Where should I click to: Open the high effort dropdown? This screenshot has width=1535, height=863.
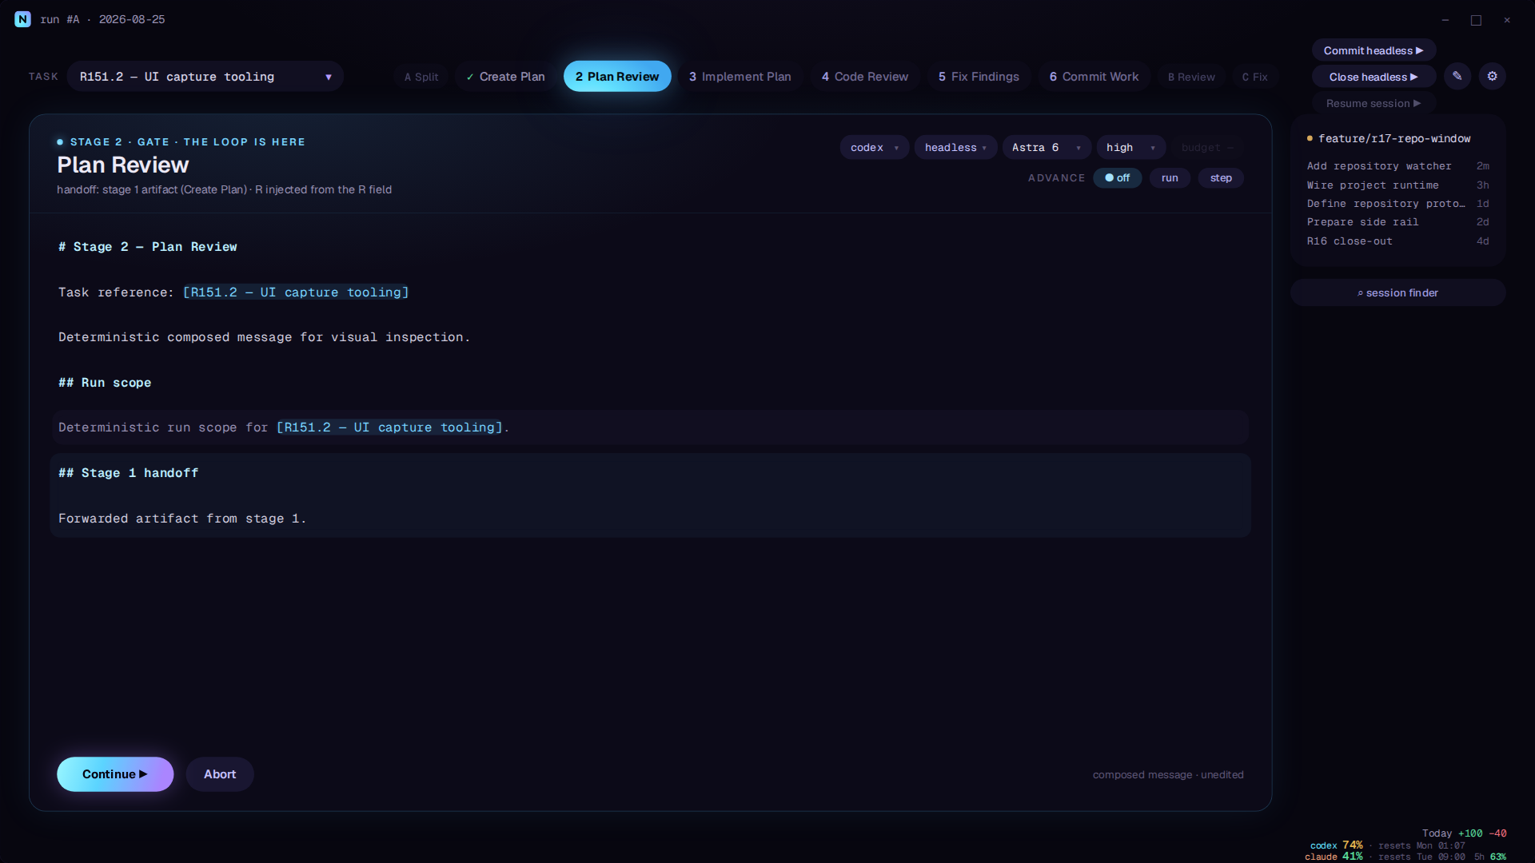(1130, 148)
